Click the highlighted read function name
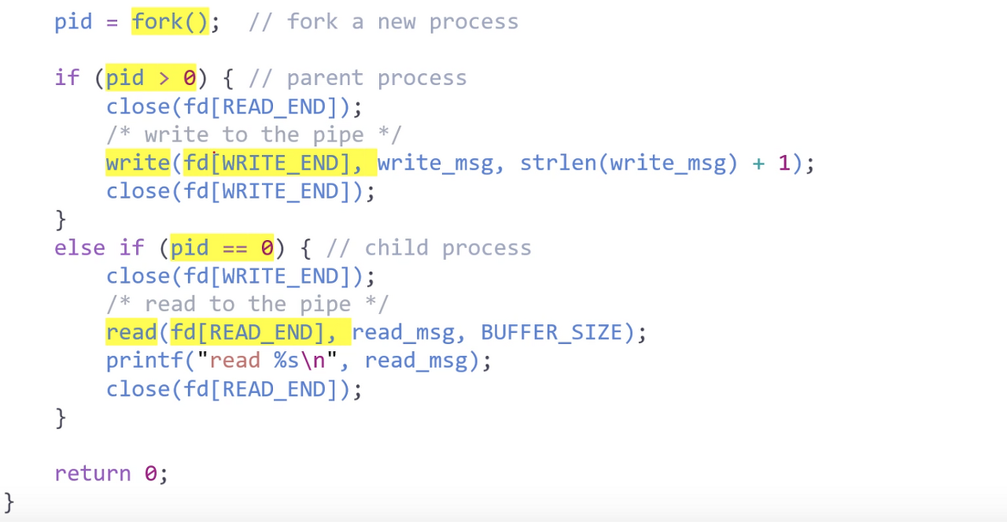The image size is (1007, 522). coord(131,332)
